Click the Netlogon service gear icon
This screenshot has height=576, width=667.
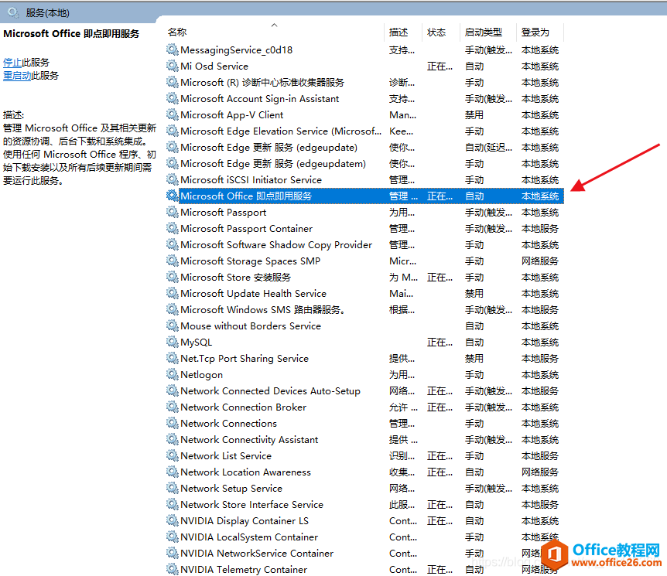pyautogui.click(x=173, y=374)
